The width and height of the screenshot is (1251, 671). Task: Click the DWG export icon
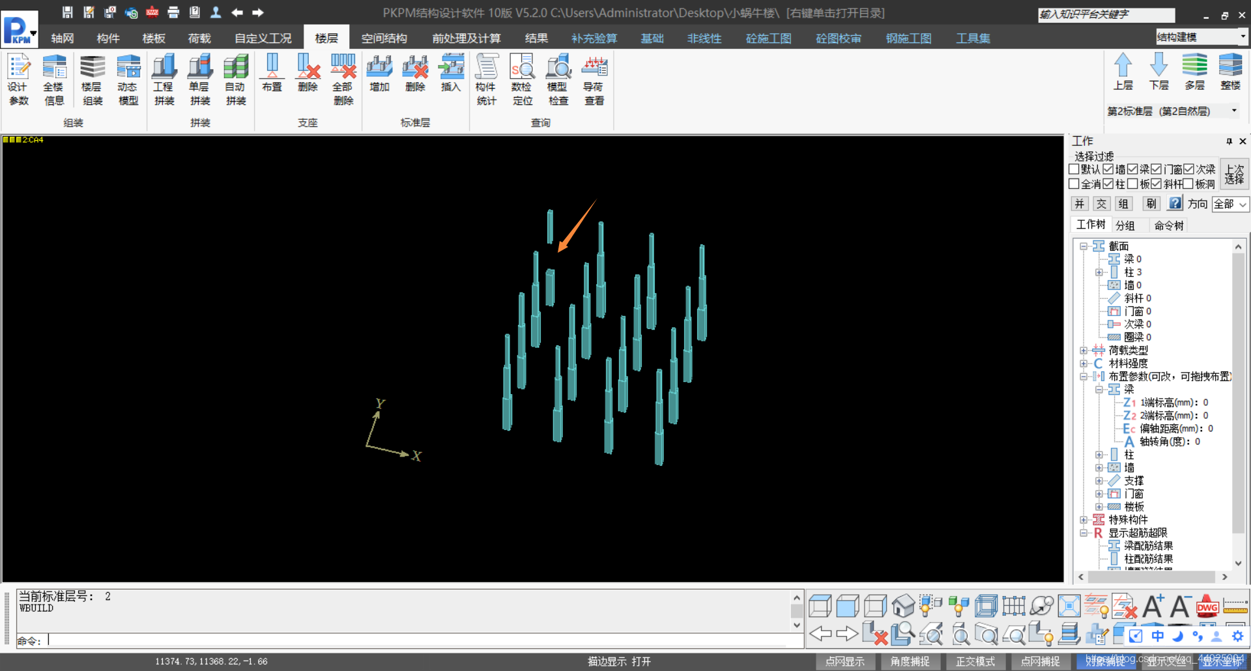pyautogui.click(x=1207, y=606)
